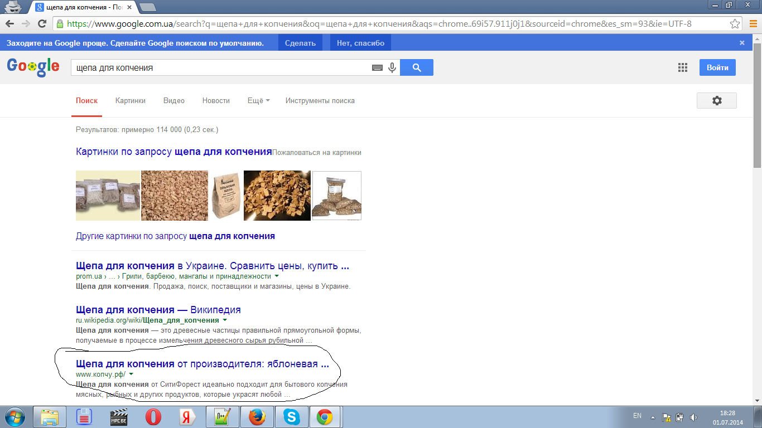Click the power plug tray icon
Image resolution: width=762 pixels, height=428 pixels.
[679, 417]
